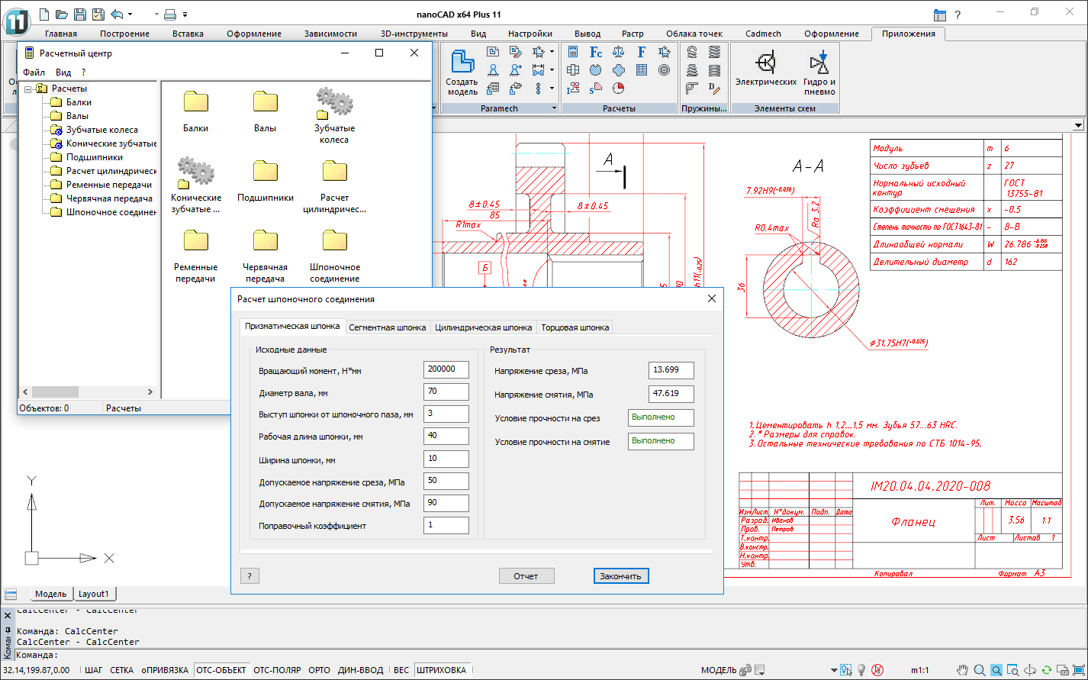Activate the pan hand tool in status bar
This screenshot has width=1088, height=680.
963,670
